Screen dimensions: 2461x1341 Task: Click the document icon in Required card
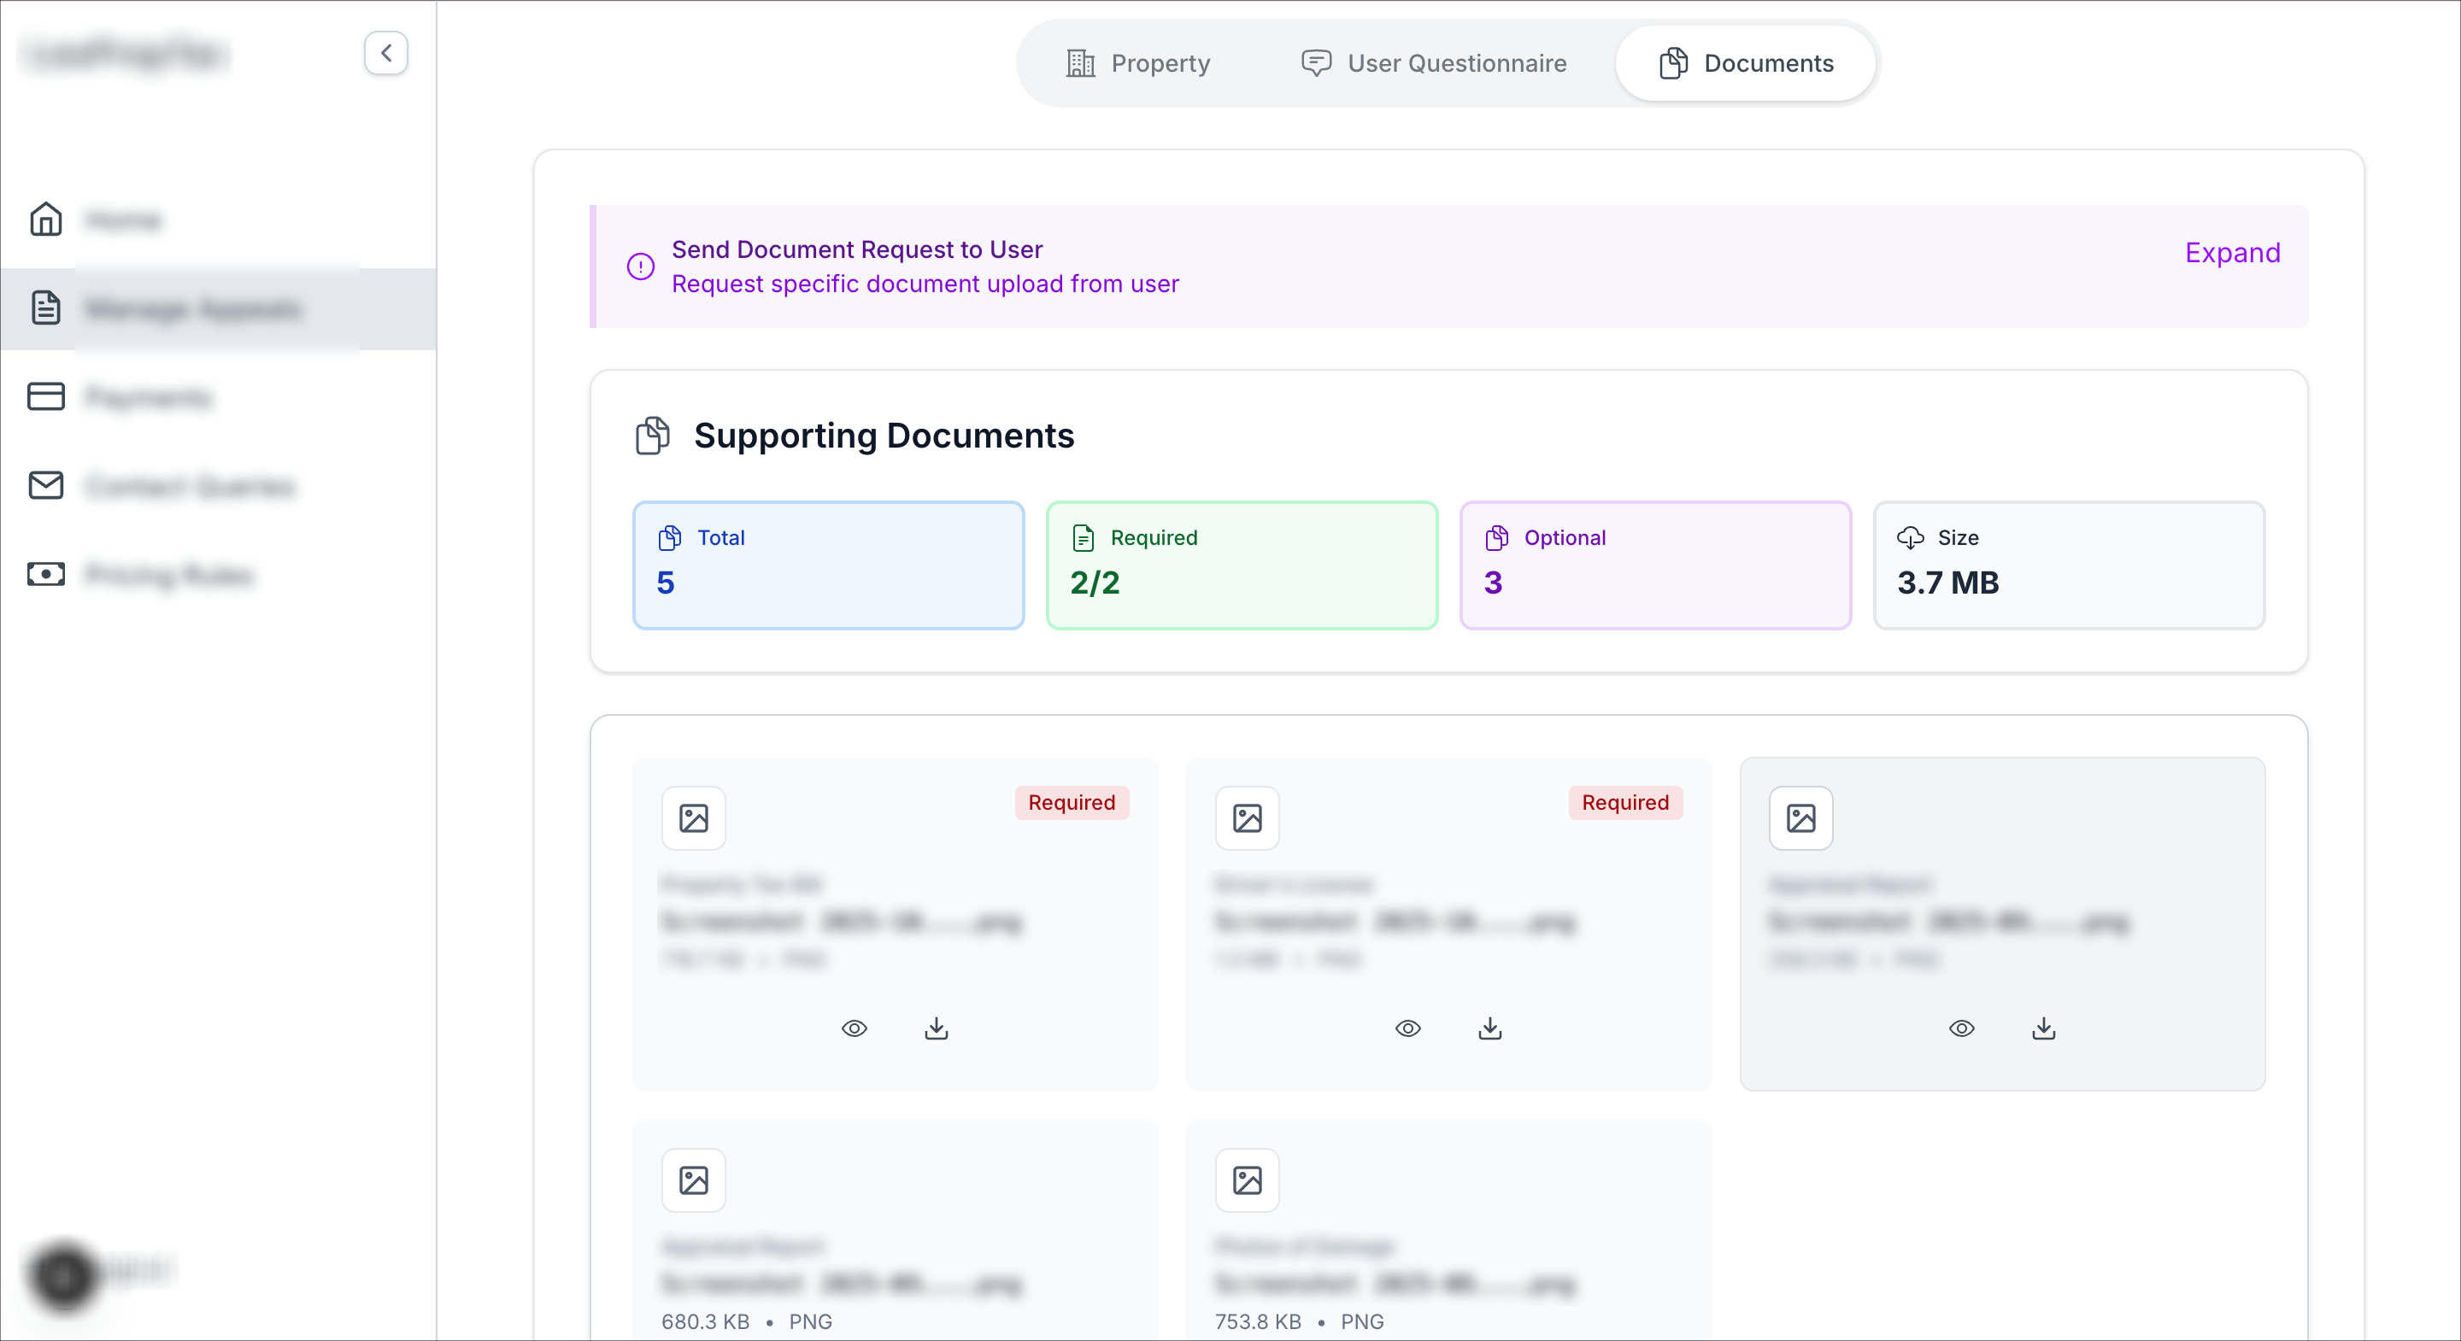pyautogui.click(x=1084, y=538)
